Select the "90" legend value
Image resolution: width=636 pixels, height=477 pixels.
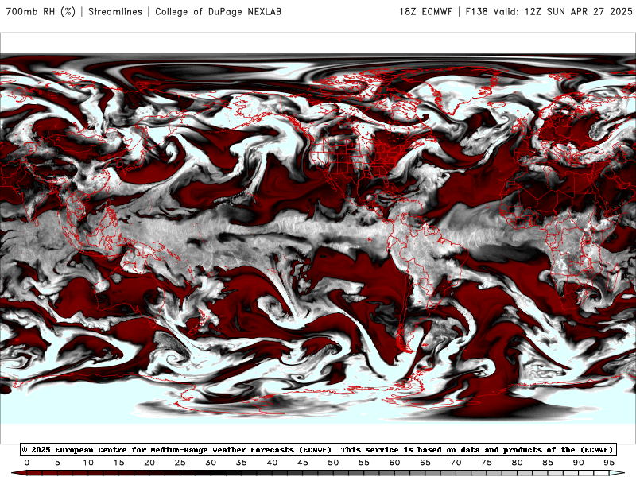pos(579,463)
